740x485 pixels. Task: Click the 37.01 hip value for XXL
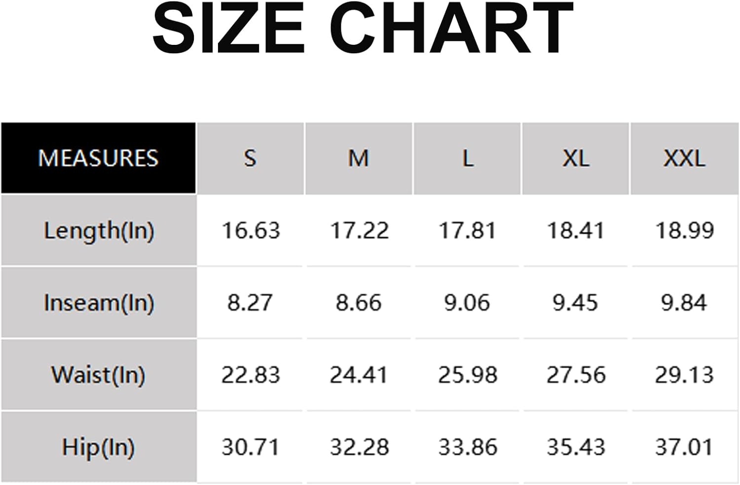click(684, 448)
